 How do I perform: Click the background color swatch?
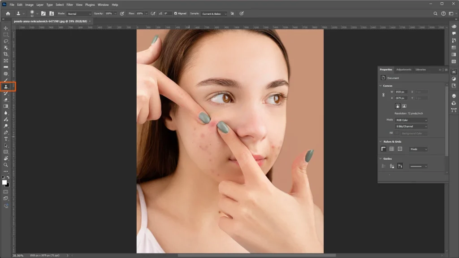coord(8,185)
